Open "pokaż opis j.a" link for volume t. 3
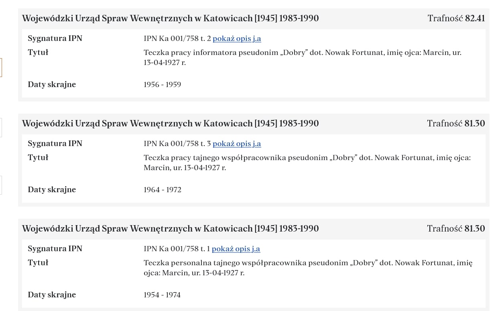The height and width of the screenshot is (311, 502). coord(237,144)
